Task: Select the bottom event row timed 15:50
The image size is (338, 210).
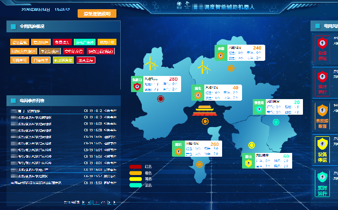Action: click(x=64, y=183)
